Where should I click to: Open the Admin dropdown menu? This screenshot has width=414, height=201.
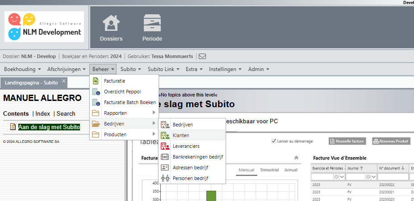click(x=259, y=69)
